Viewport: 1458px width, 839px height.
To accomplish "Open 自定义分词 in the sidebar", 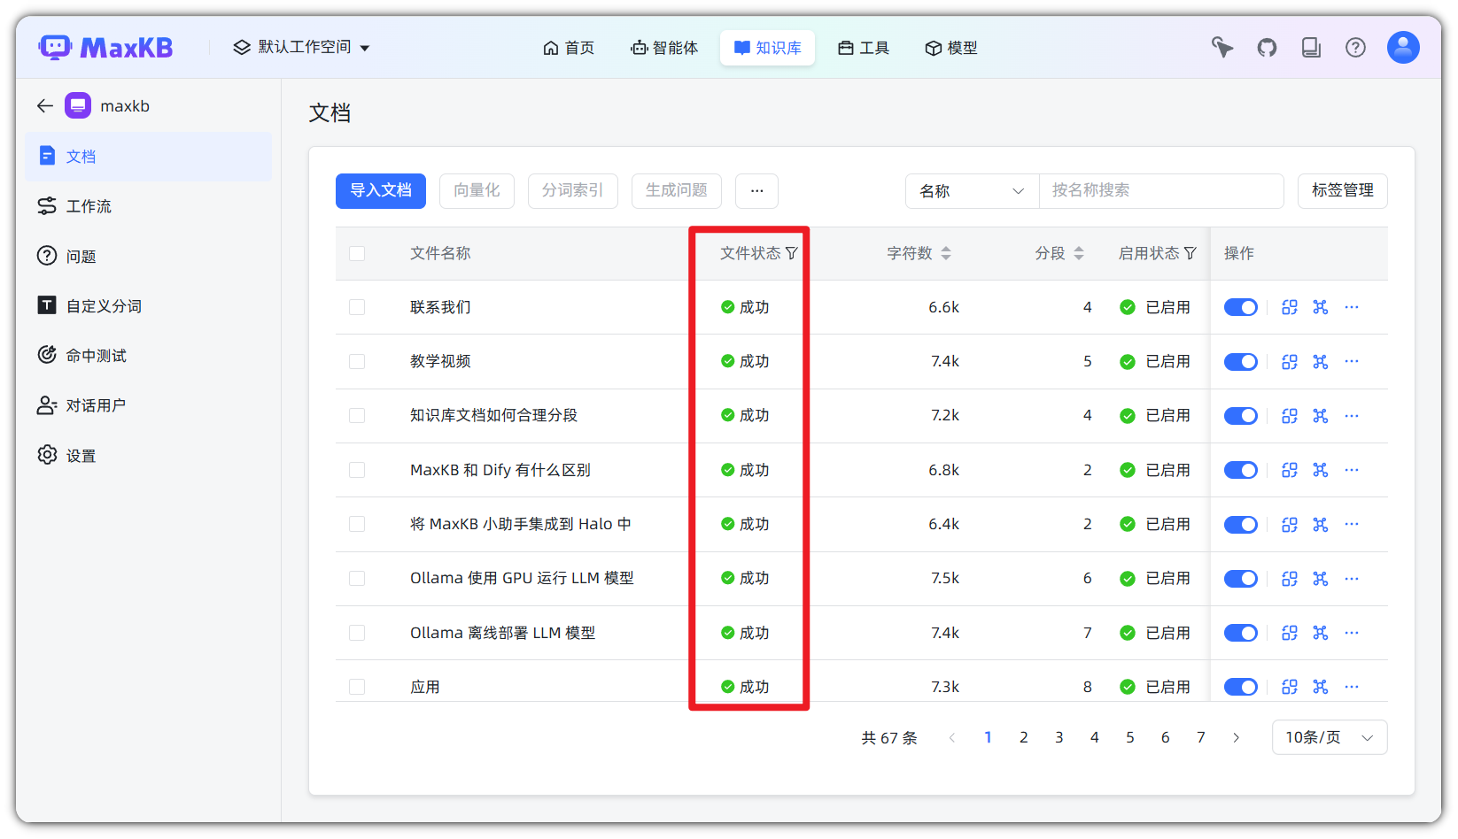I will (149, 306).
